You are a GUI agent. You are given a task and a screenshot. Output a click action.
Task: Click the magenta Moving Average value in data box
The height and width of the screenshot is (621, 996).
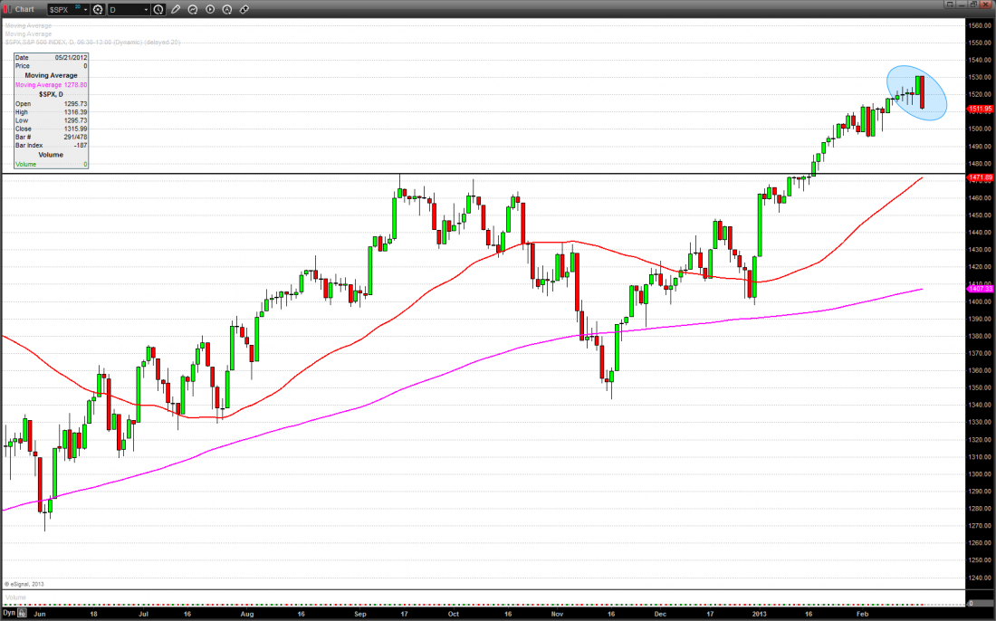click(51, 85)
